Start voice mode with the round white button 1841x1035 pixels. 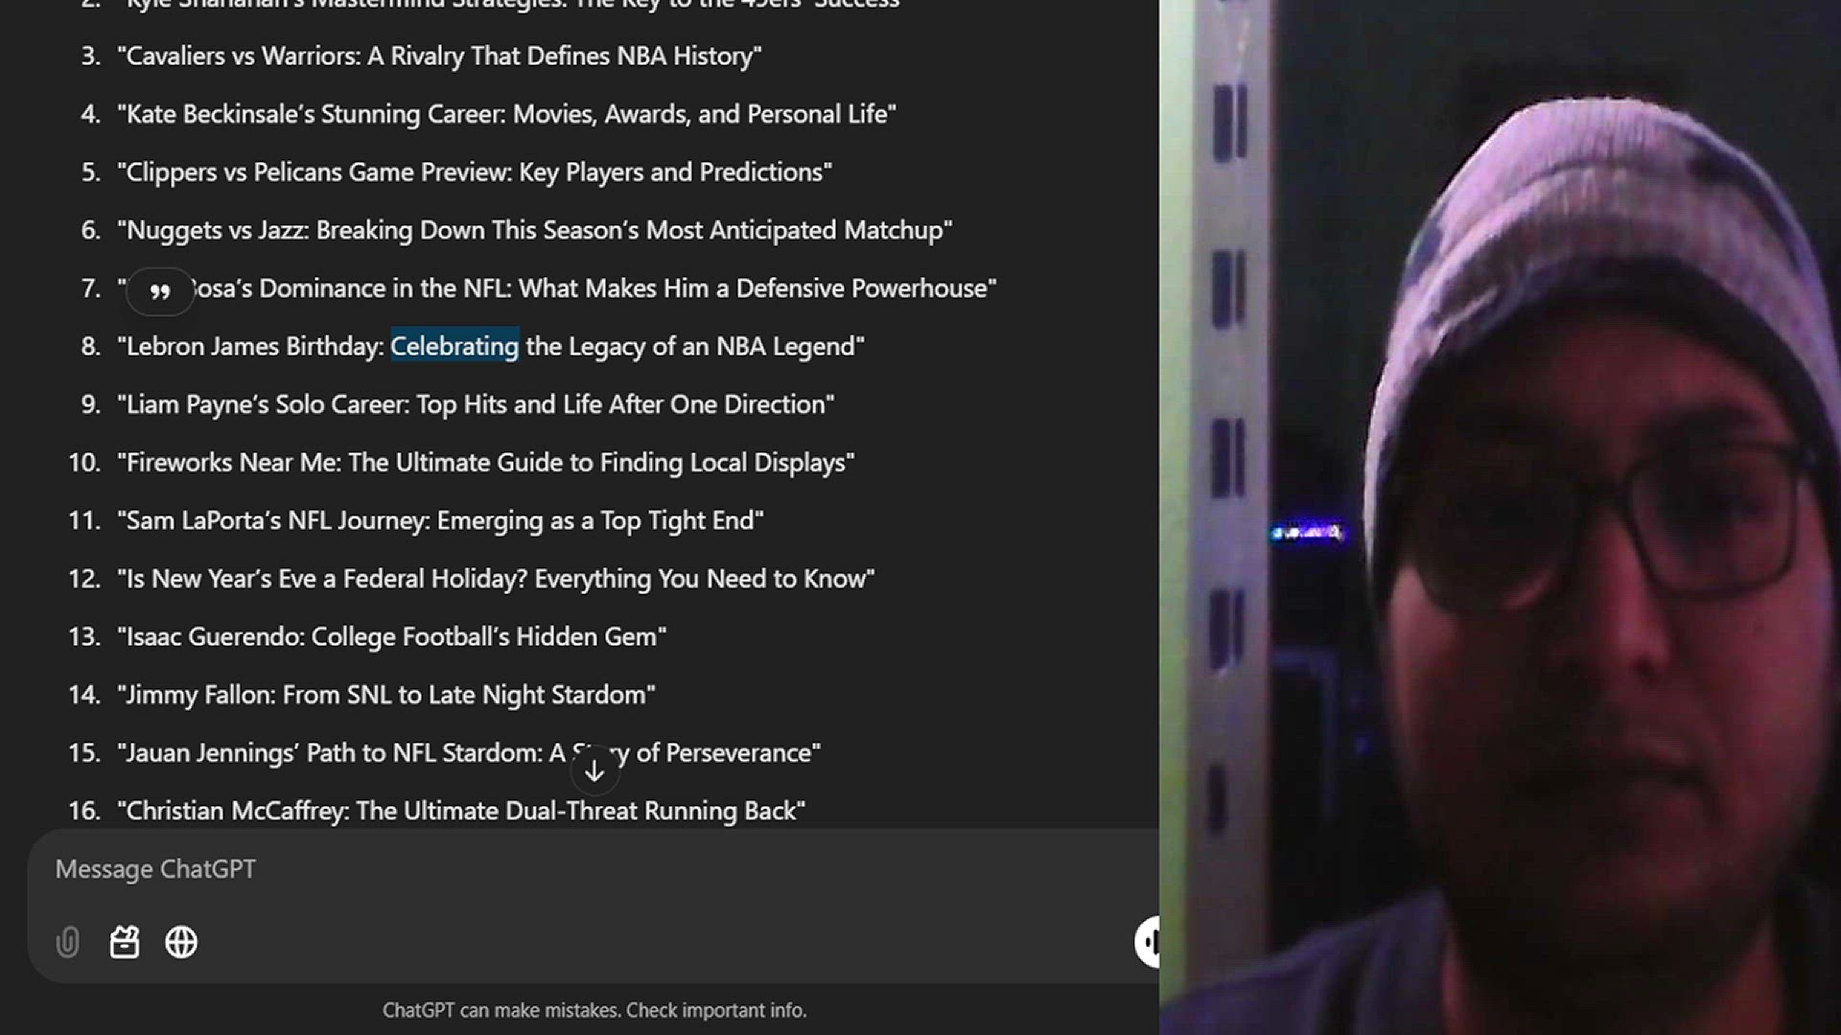coord(1147,941)
